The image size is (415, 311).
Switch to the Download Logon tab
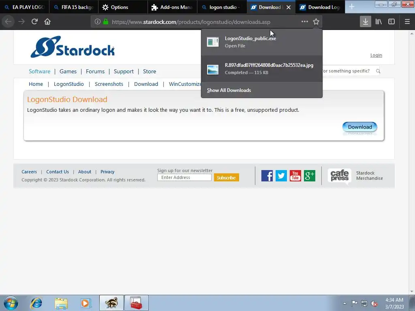click(320, 7)
